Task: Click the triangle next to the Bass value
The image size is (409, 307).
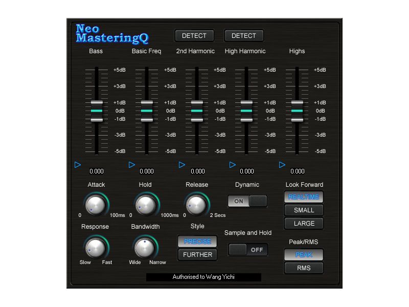Action: coord(78,165)
